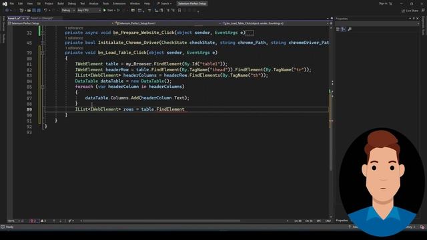Open the Test menu
This screenshot has width=427, height=240.
[83, 3]
